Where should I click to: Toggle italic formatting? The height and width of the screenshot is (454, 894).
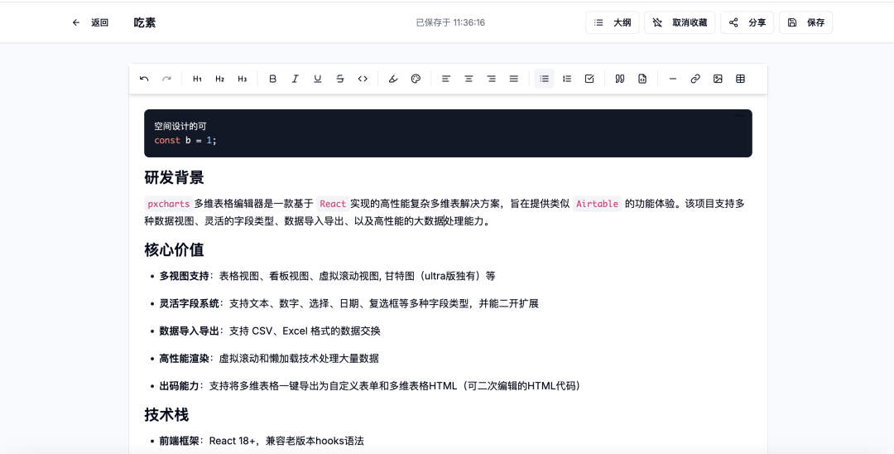pyautogui.click(x=296, y=79)
